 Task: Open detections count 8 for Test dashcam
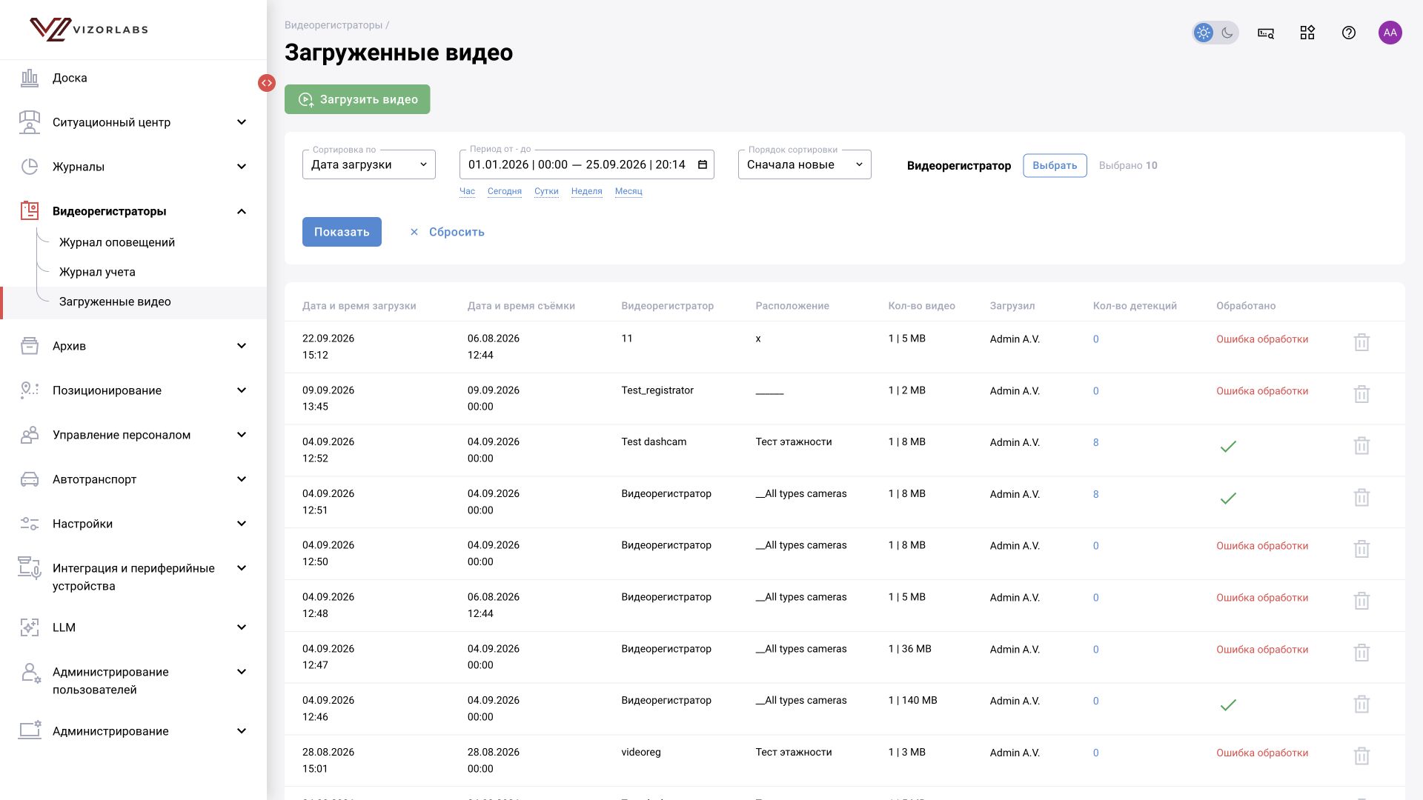[1095, 442]
